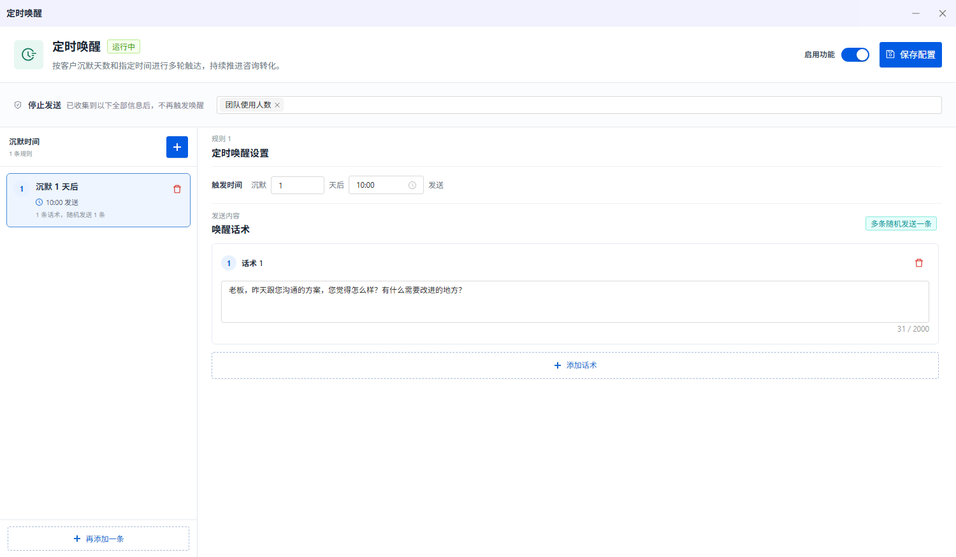This screenshot has width=956, height=557.
Task: Delete 话术 1 with the trash icon
Action: (x=919, y=263)
